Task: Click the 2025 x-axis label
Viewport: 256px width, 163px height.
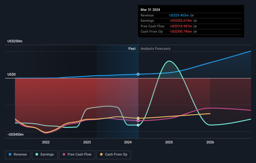Action: click(x=169, y=142)
